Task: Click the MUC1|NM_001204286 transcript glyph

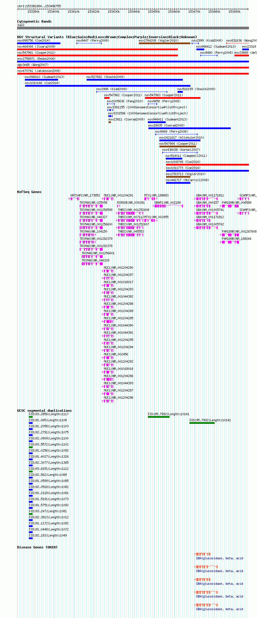Action: pyautogui.click(x=107, y=379)
